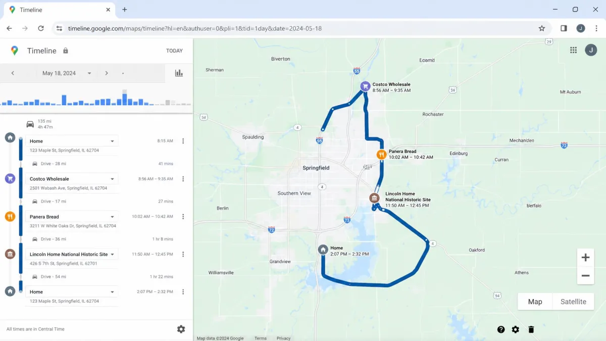Open the Chrome profile J button
Viewport: 606px width, 341px height.
[x=581, y=28]
